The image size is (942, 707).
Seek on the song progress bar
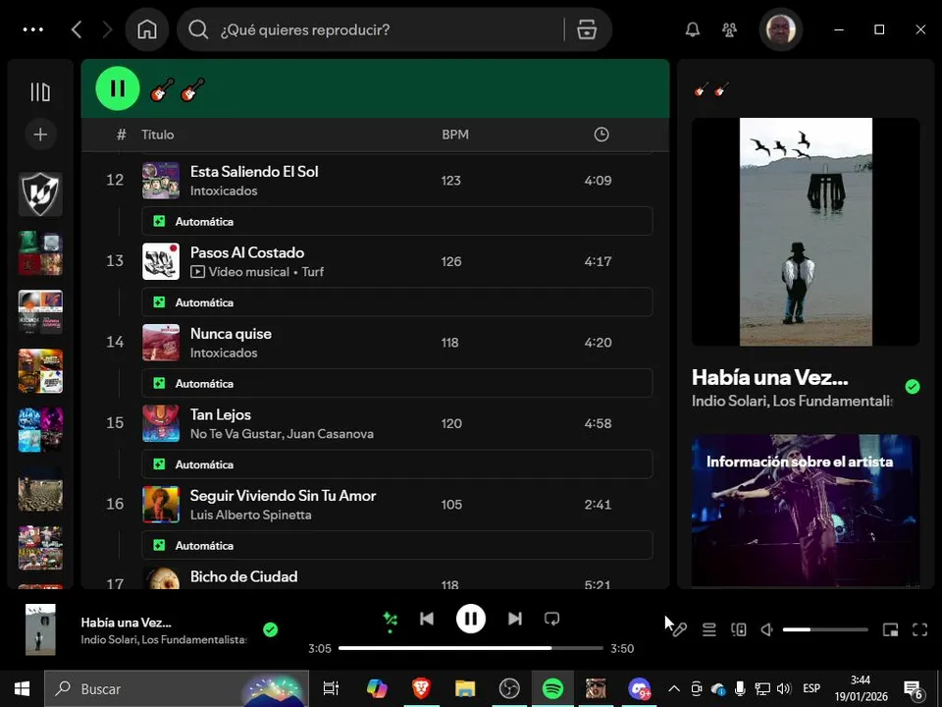click(x=471, y=648)
